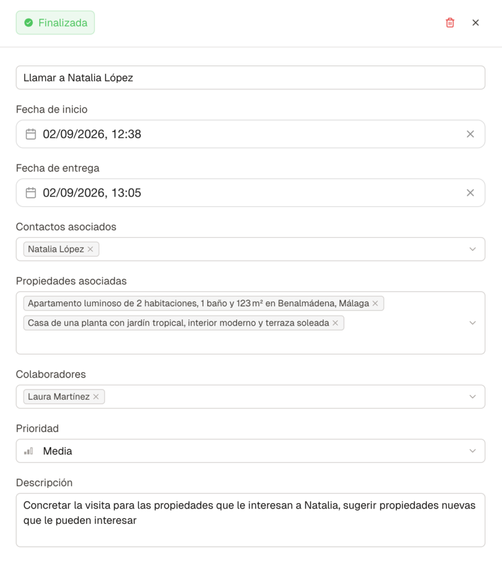Close the task detail panel
502x563 pixels.
(x=476, y=23)
